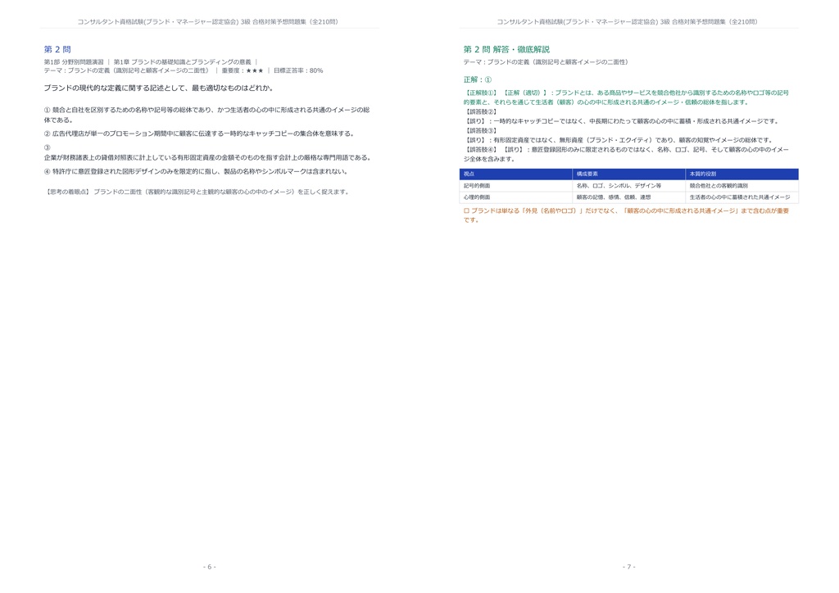This screenshot has height=593, width=839.
Task: Click the question sentence 'ブランドの現代的な定義に関する記述として…'
Action: pos(159,88)
